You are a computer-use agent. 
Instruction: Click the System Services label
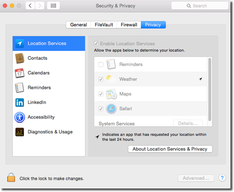pyautogui.click(x=116, y=123)
